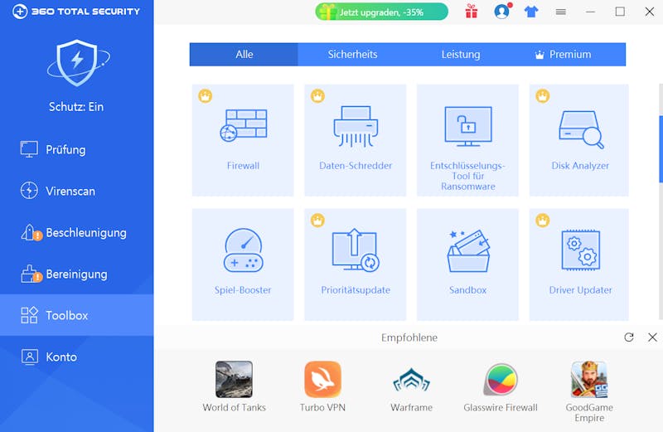The width and height of the screenshot is (663, 432).
Task: Refresh the Empfohlene recommendations
Action: [x=629, y=337]
